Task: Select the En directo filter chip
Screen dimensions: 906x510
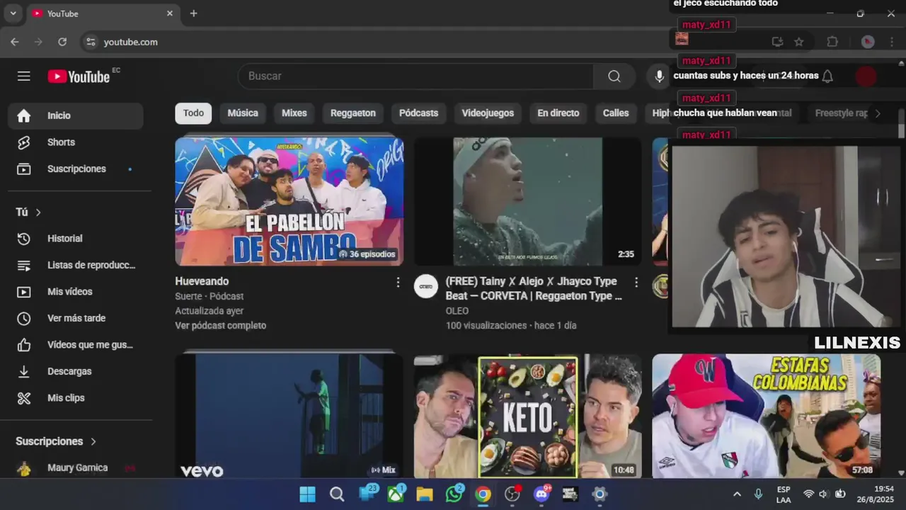Action: click(558, 113)
